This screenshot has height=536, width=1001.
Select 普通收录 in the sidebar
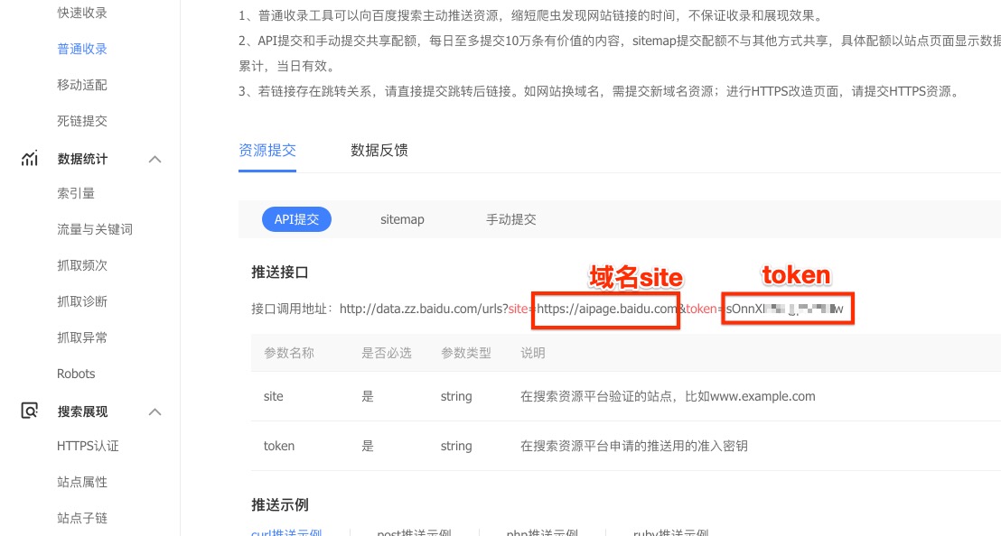[82, 49]
